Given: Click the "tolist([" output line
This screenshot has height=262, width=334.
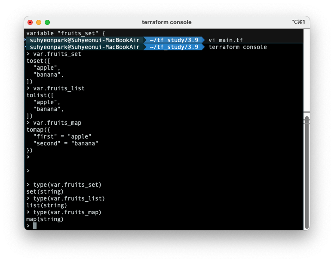Looking at the screenshot, I should [40, 95].
